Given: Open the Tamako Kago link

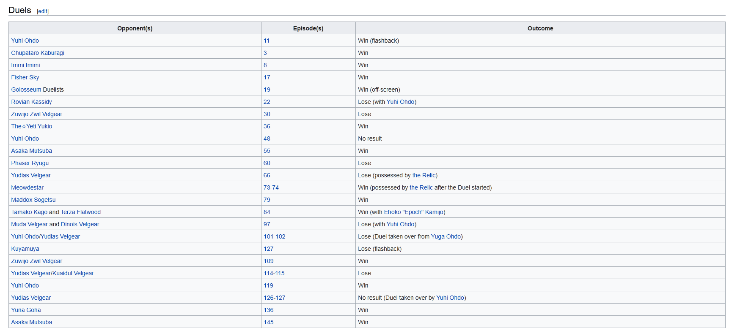Looking at the screenshot, I should [x=29, y=212].
